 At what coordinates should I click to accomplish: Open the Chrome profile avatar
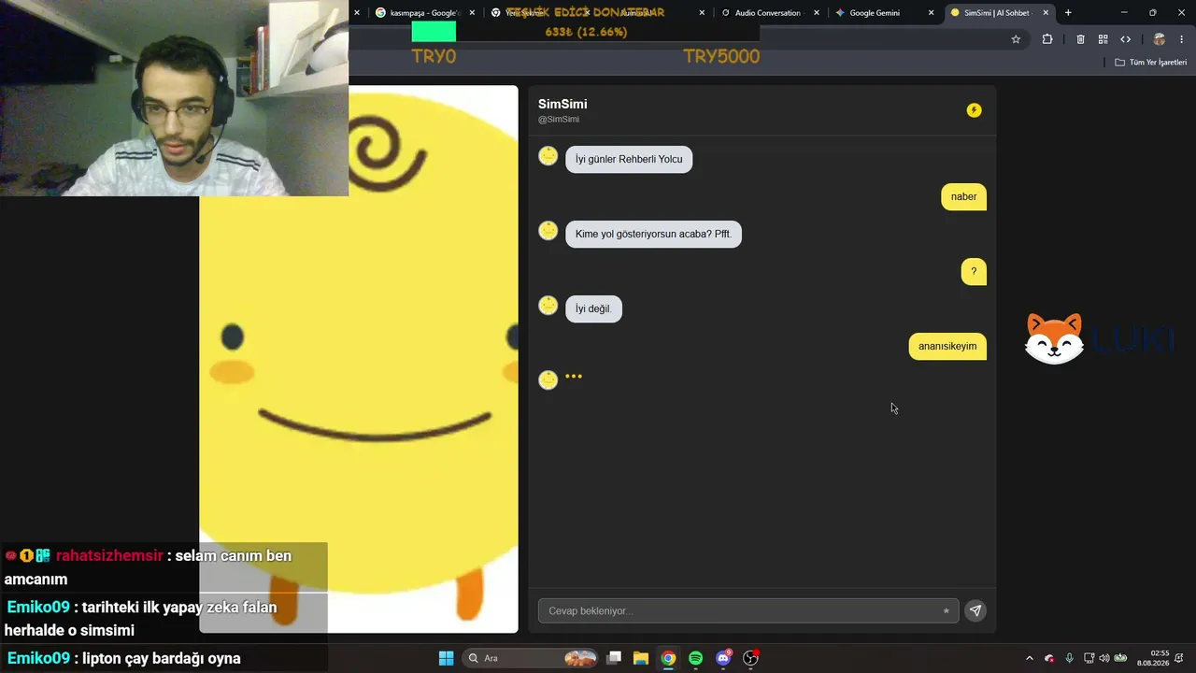(1159, 39)
